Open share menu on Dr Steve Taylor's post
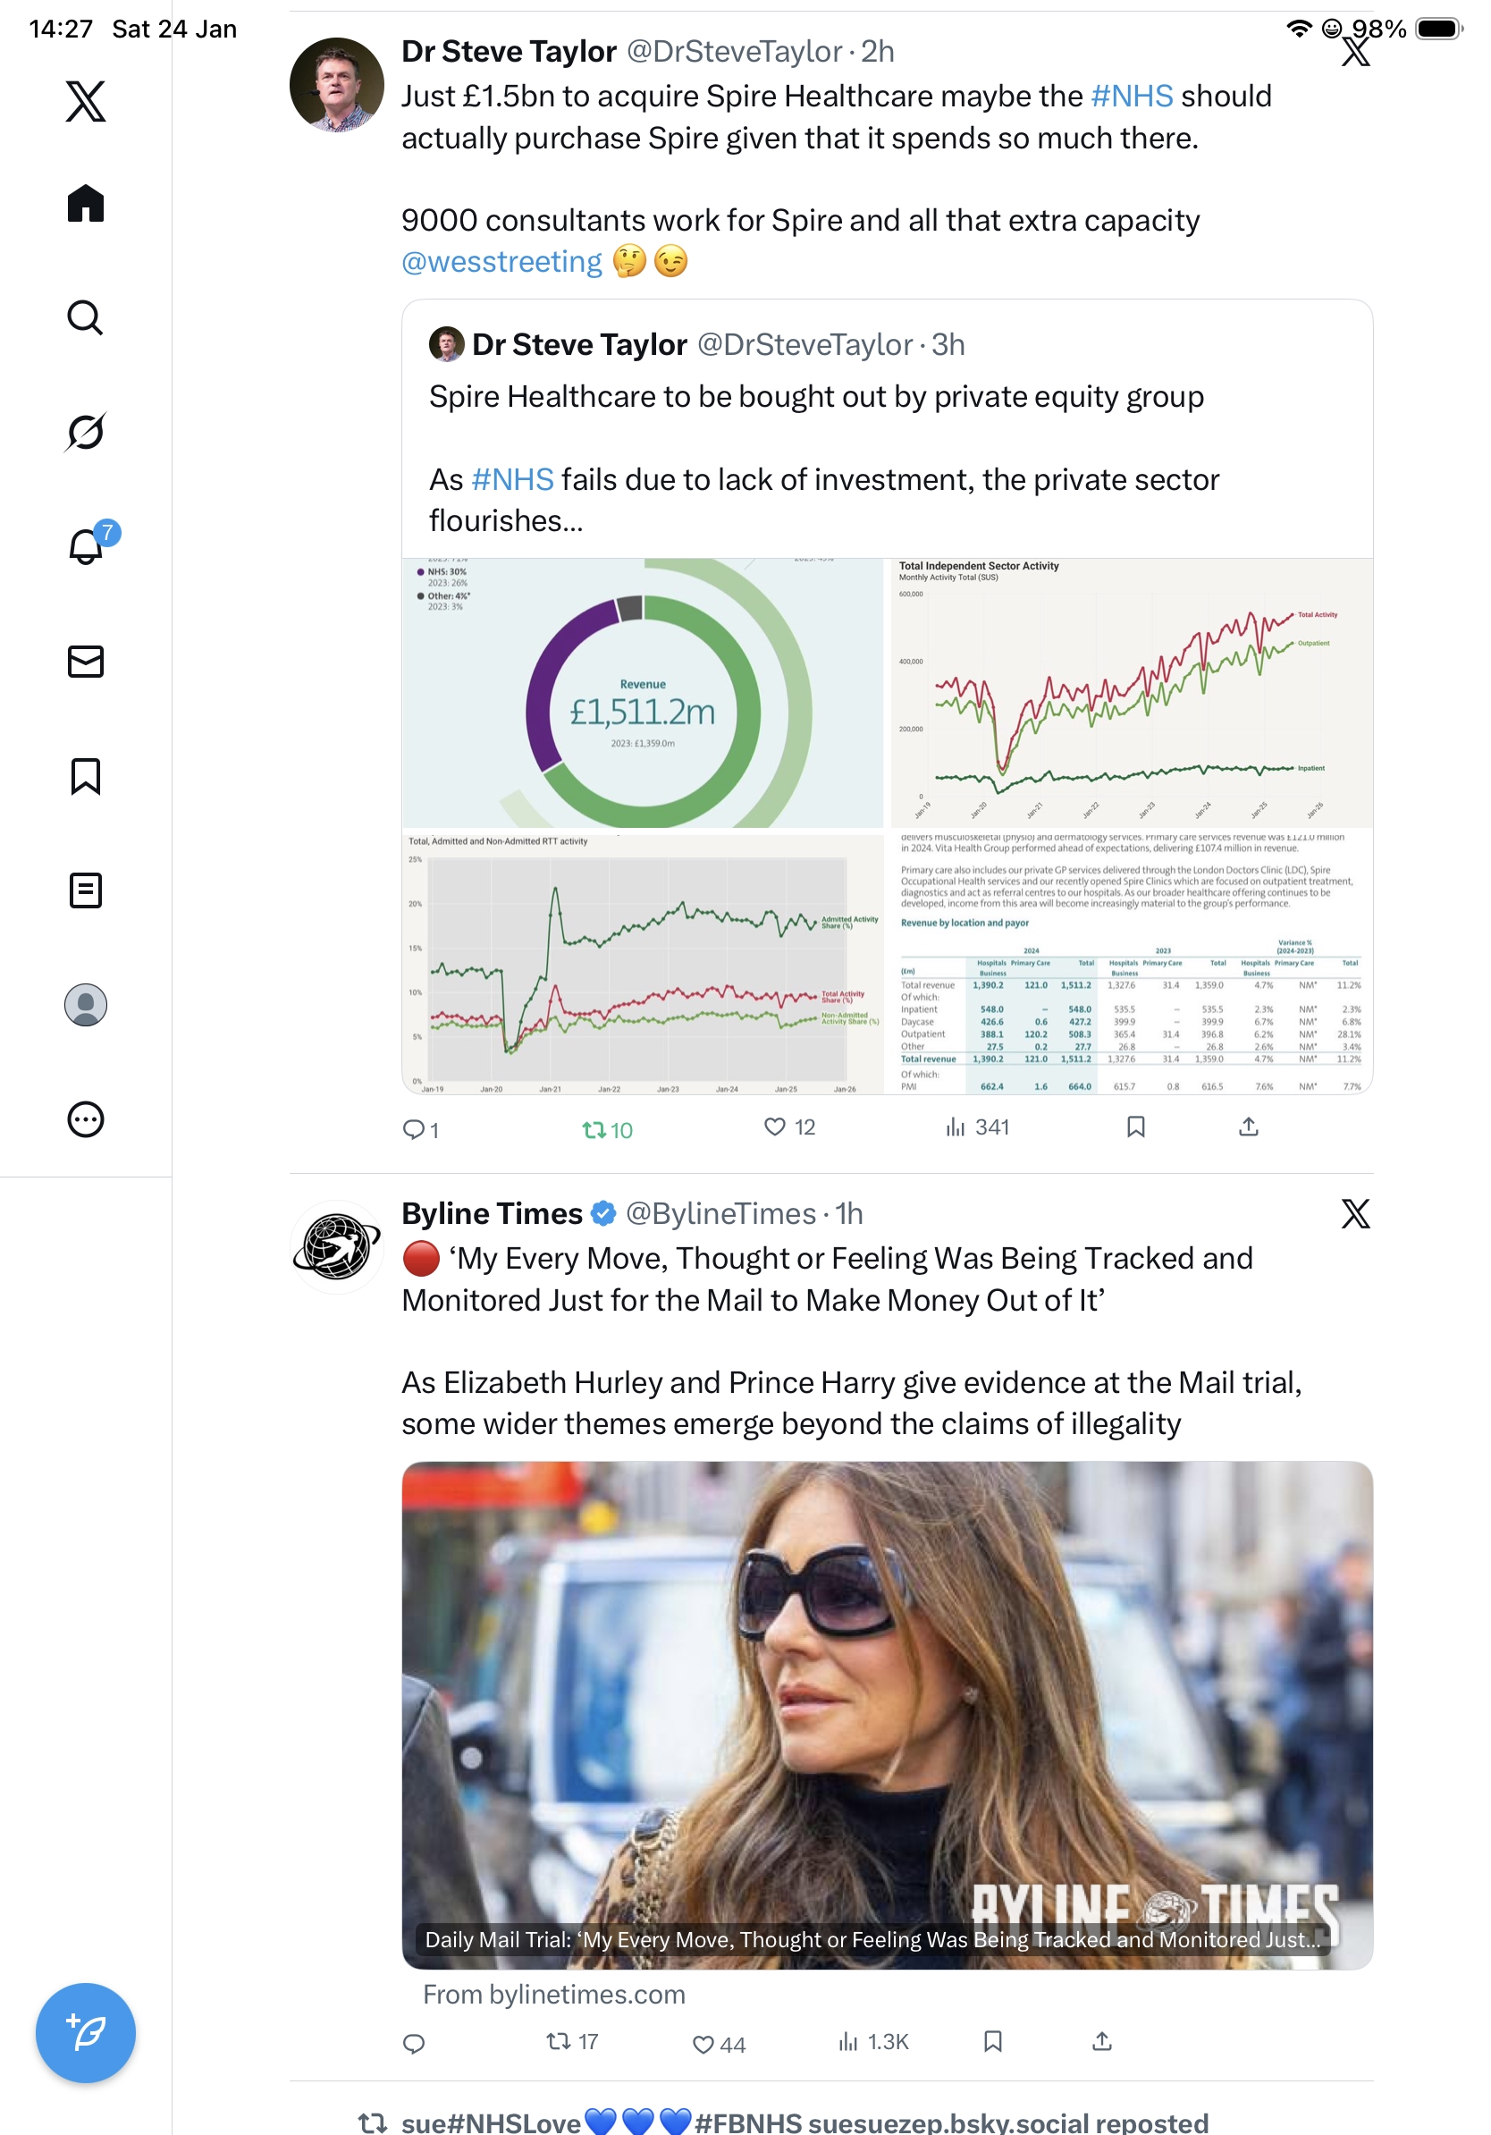Screen dimensions: 1491x2135 click(x=1249, y=1127)
